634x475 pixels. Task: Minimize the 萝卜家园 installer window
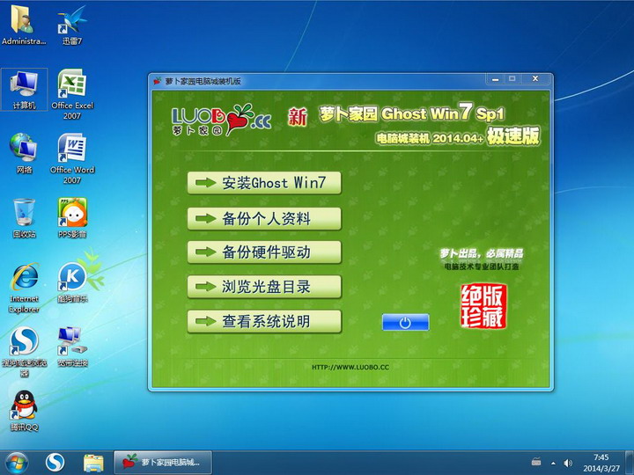coord(495,79)
